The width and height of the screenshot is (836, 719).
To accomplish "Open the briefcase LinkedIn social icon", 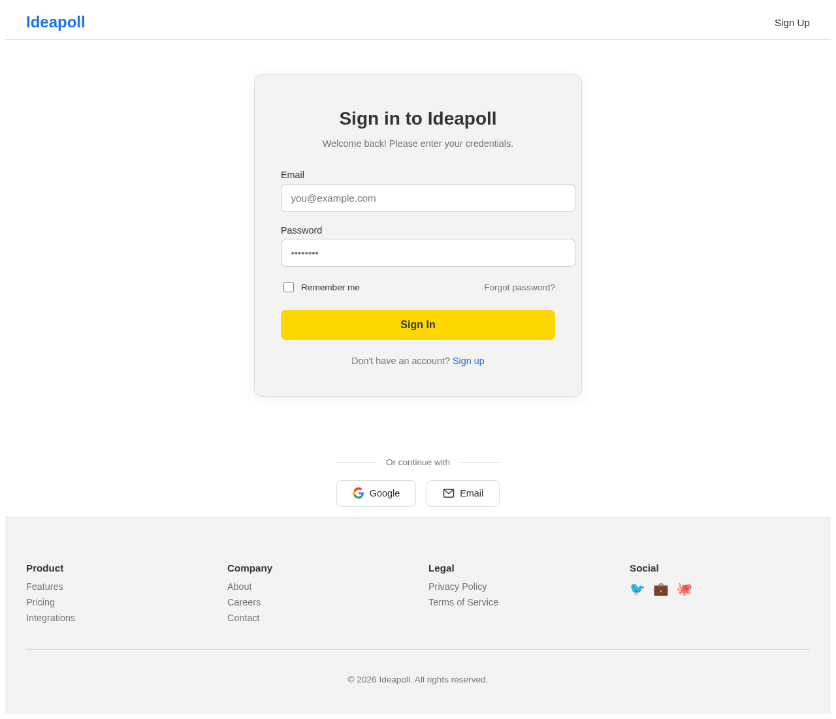I will point(661,589).
